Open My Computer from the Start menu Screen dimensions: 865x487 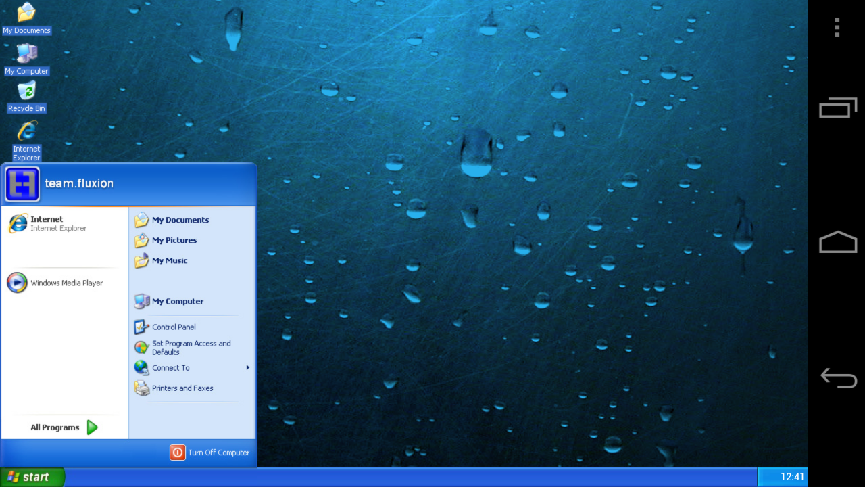[x=177, y=301]
